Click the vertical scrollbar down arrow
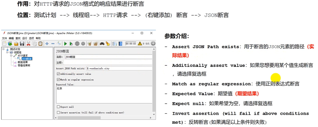The image size is (318, 127). (154, 114)
